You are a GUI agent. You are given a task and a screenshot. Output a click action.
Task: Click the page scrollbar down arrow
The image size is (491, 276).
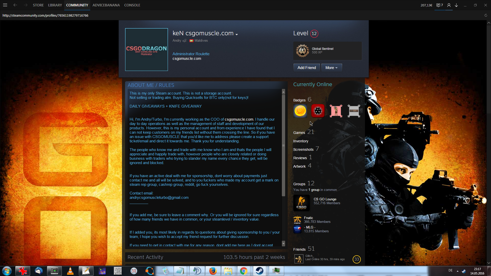tap(489, 263)
